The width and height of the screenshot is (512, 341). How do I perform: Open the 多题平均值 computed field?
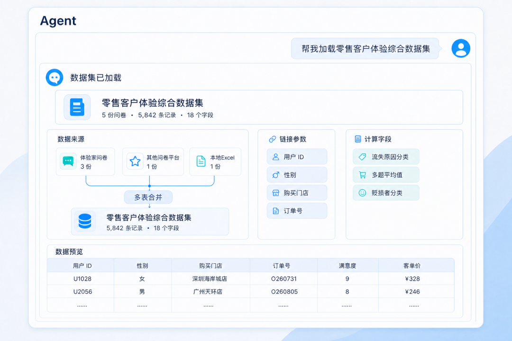point(386,175)
